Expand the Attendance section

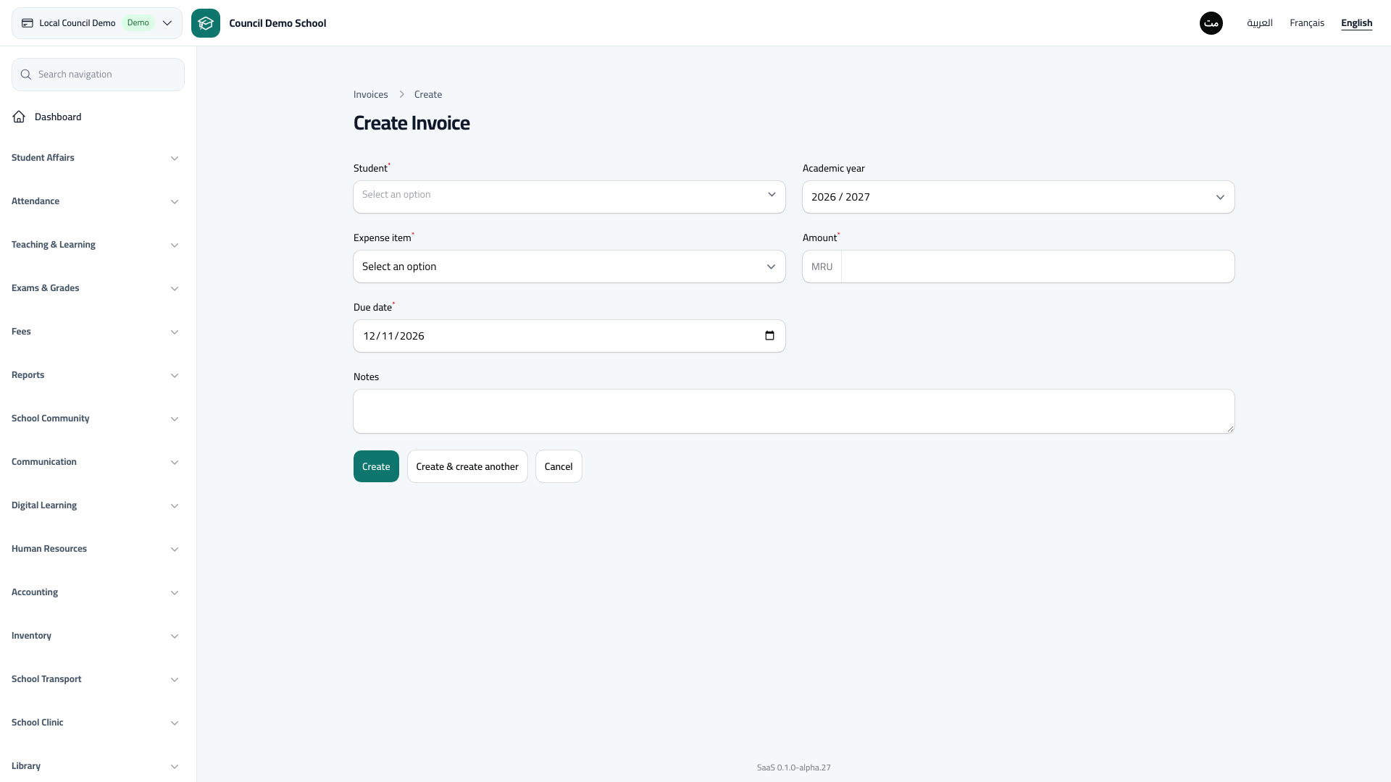[95, 201]
